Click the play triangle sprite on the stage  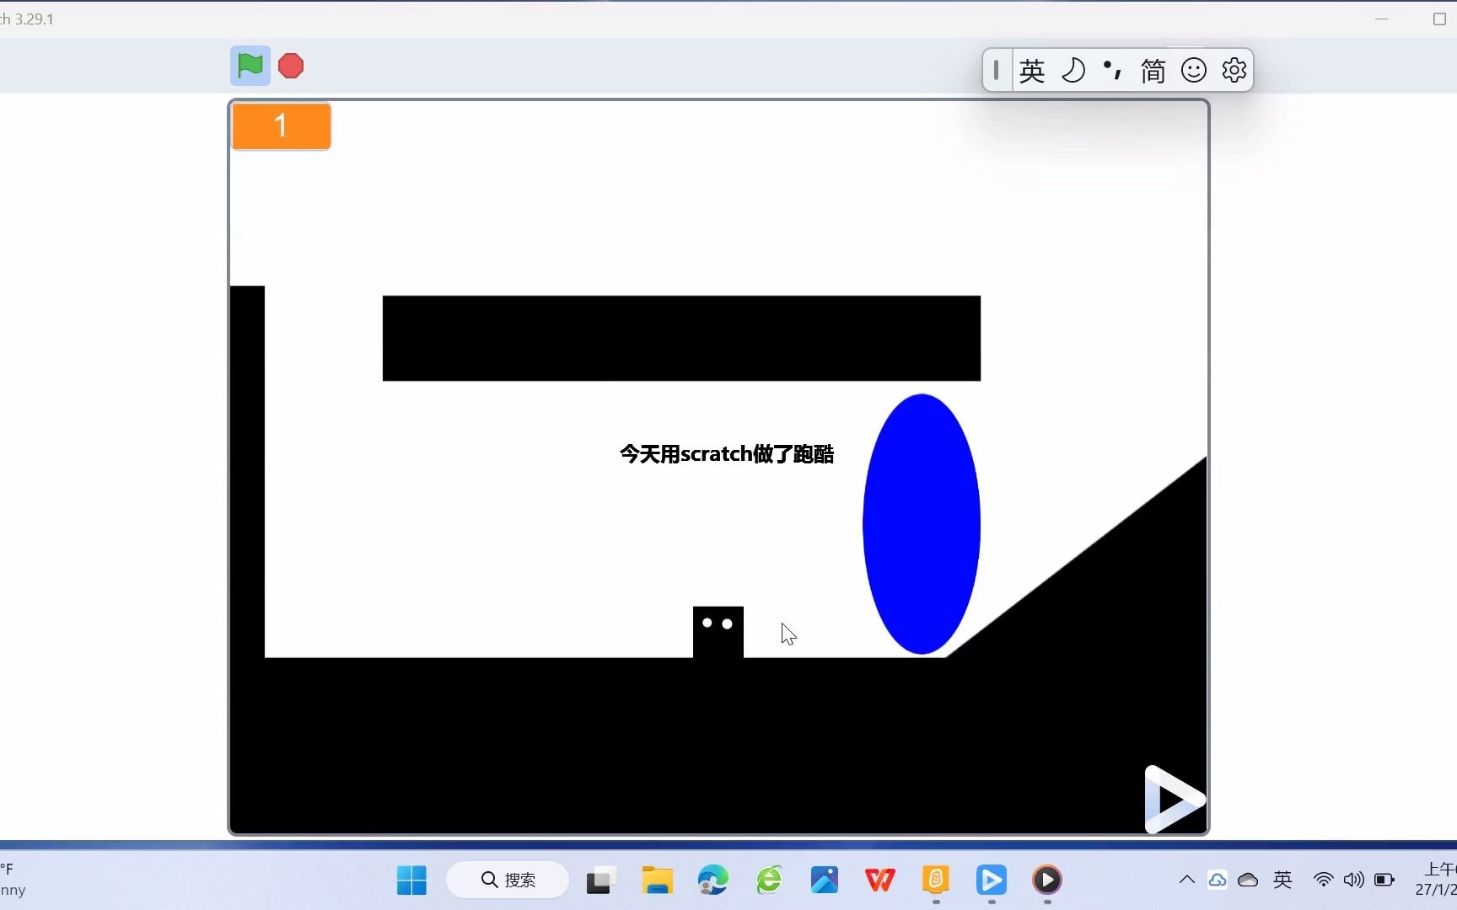(x=1172, y=797)
